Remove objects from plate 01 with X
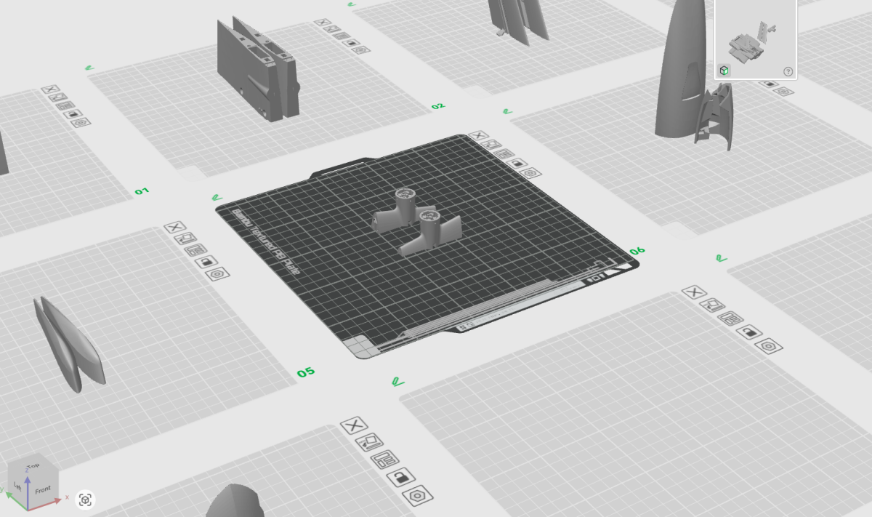This screenshot has height=517, width=872. point(49,89)
